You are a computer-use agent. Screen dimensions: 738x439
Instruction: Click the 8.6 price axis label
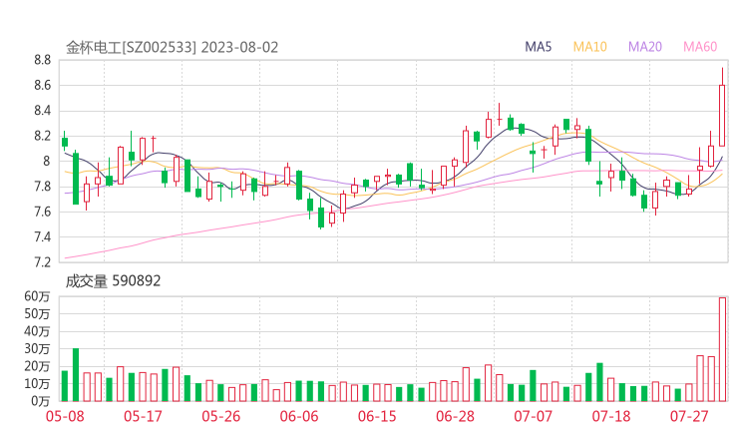point(42,85)
